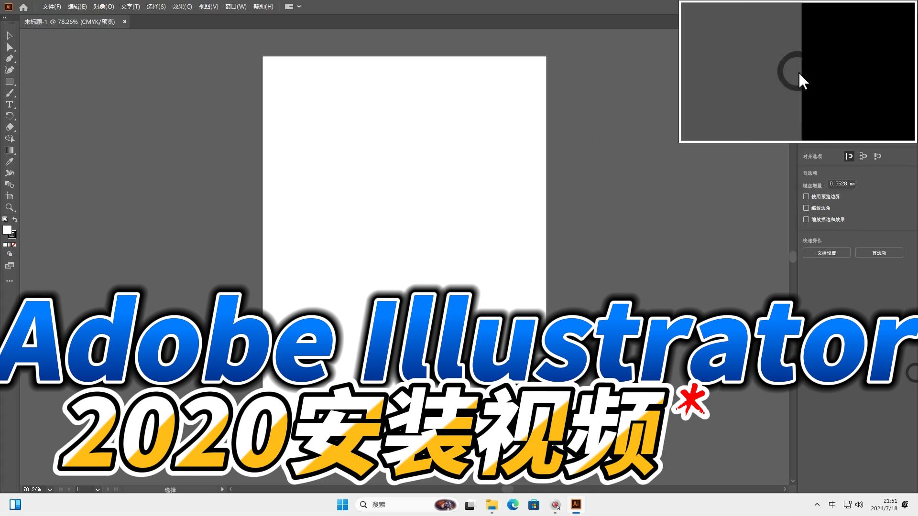Select the Pen tool
Viewport: 918px width, 516px height.
click(x=9, y=59)
